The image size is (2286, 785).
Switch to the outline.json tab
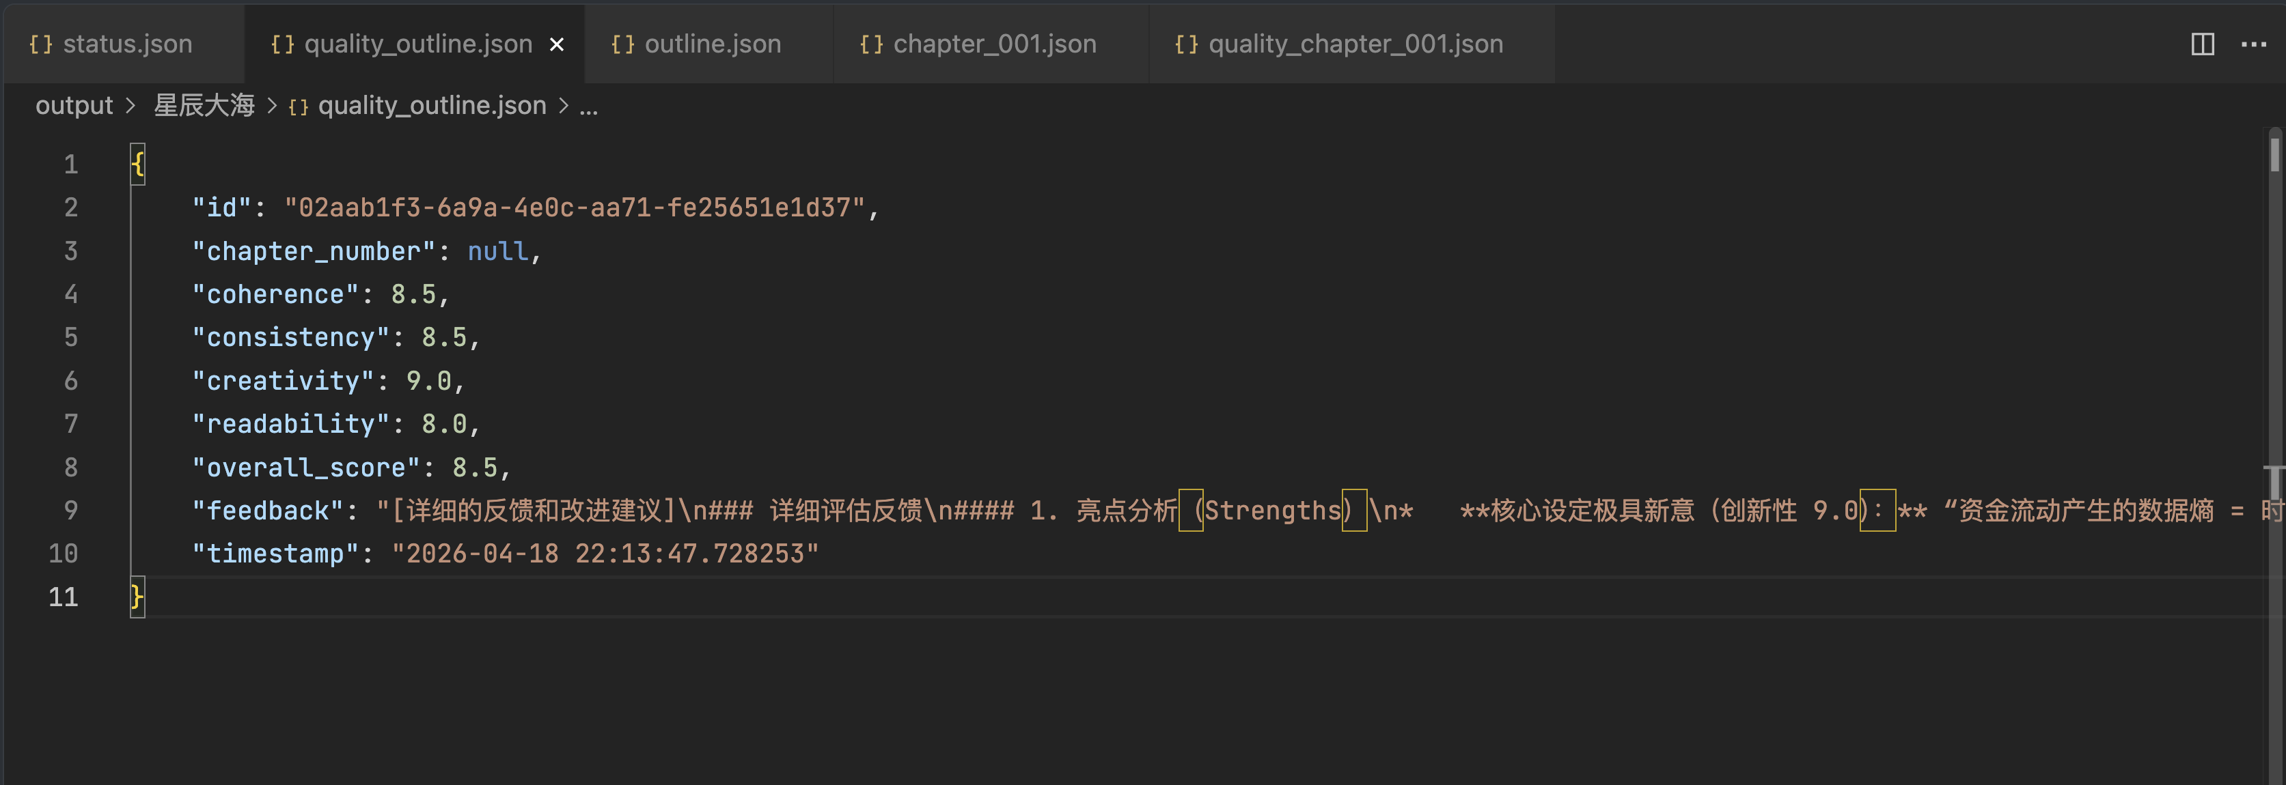point(712,44)
